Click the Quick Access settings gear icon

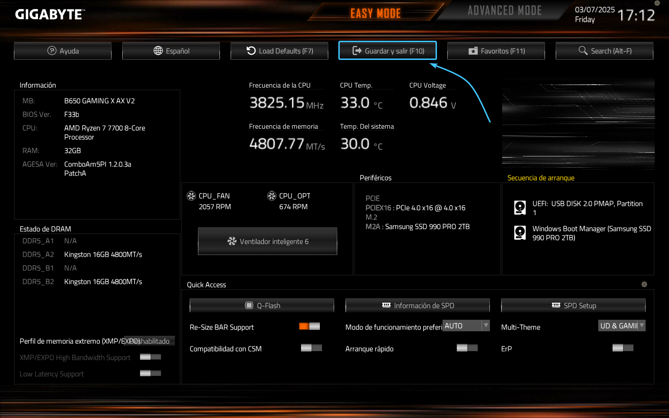point(644,284)
